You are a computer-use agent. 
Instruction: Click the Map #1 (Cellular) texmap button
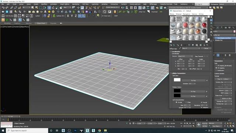pyautogui.click(x=223, y=79)
